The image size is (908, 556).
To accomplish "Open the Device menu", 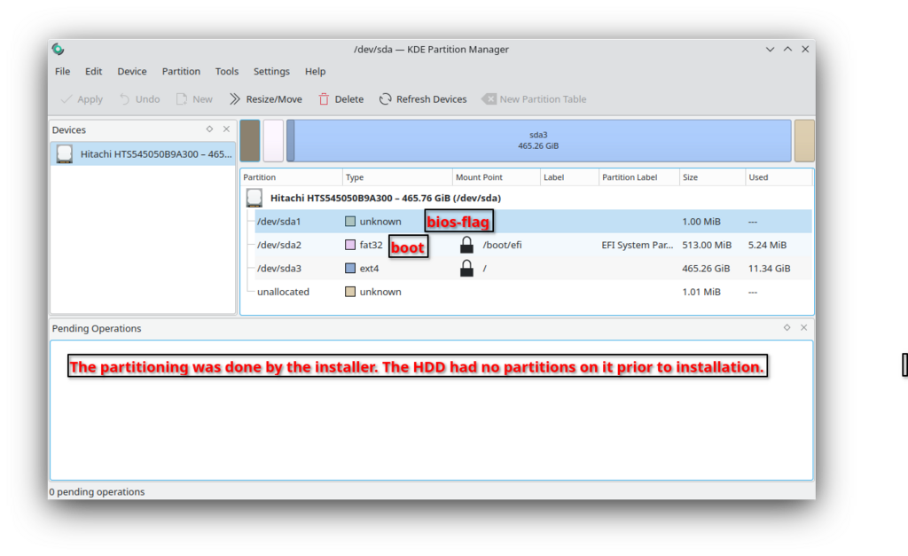I will pos(132,71).
